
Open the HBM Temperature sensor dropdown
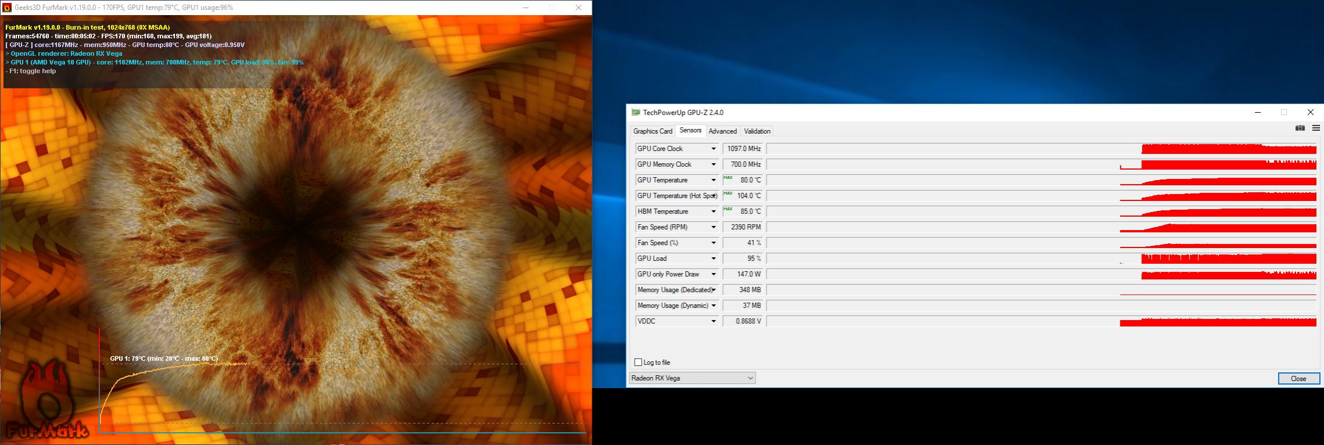tap(714, 211)
